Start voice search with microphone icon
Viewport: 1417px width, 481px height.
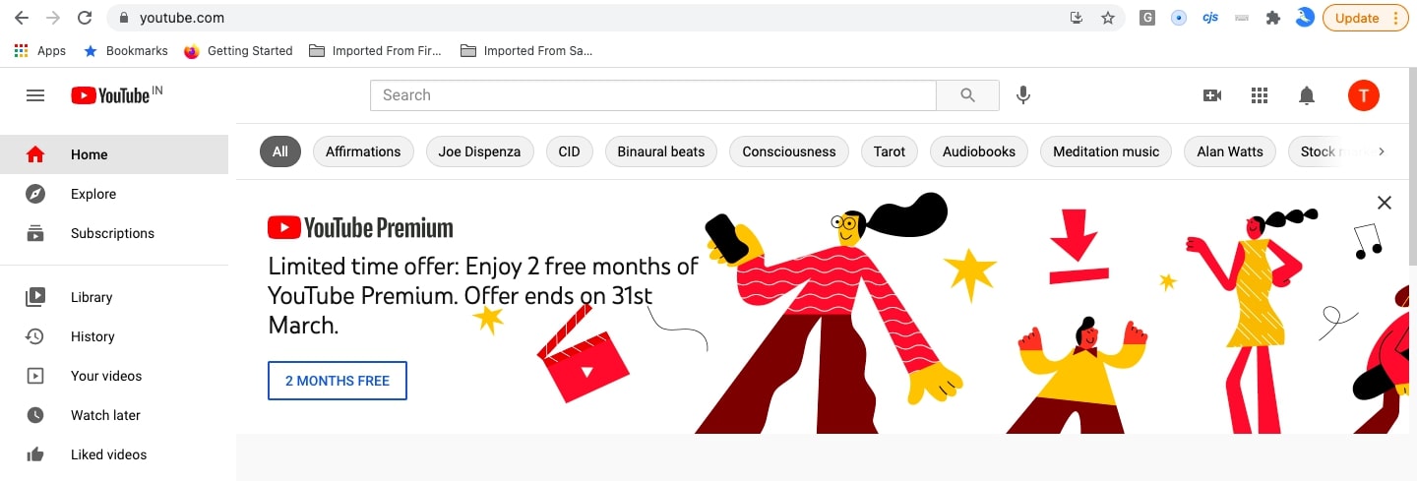1023,95
